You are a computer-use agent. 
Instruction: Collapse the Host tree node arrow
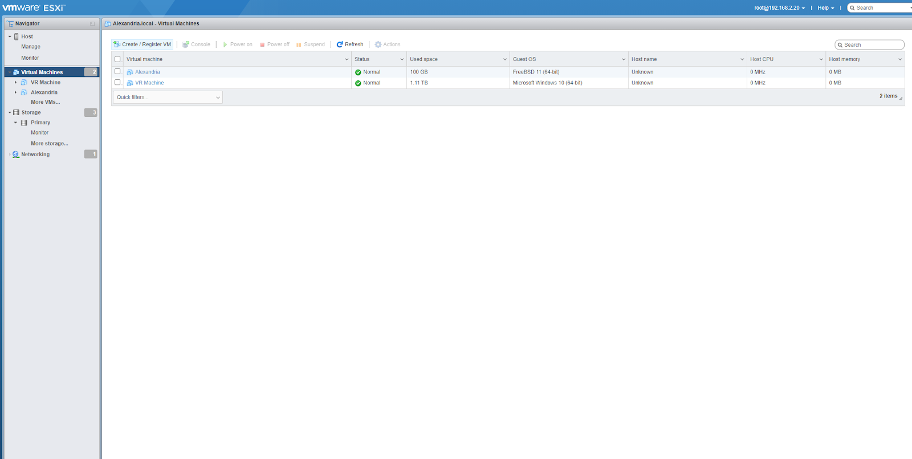click(10, 36)
